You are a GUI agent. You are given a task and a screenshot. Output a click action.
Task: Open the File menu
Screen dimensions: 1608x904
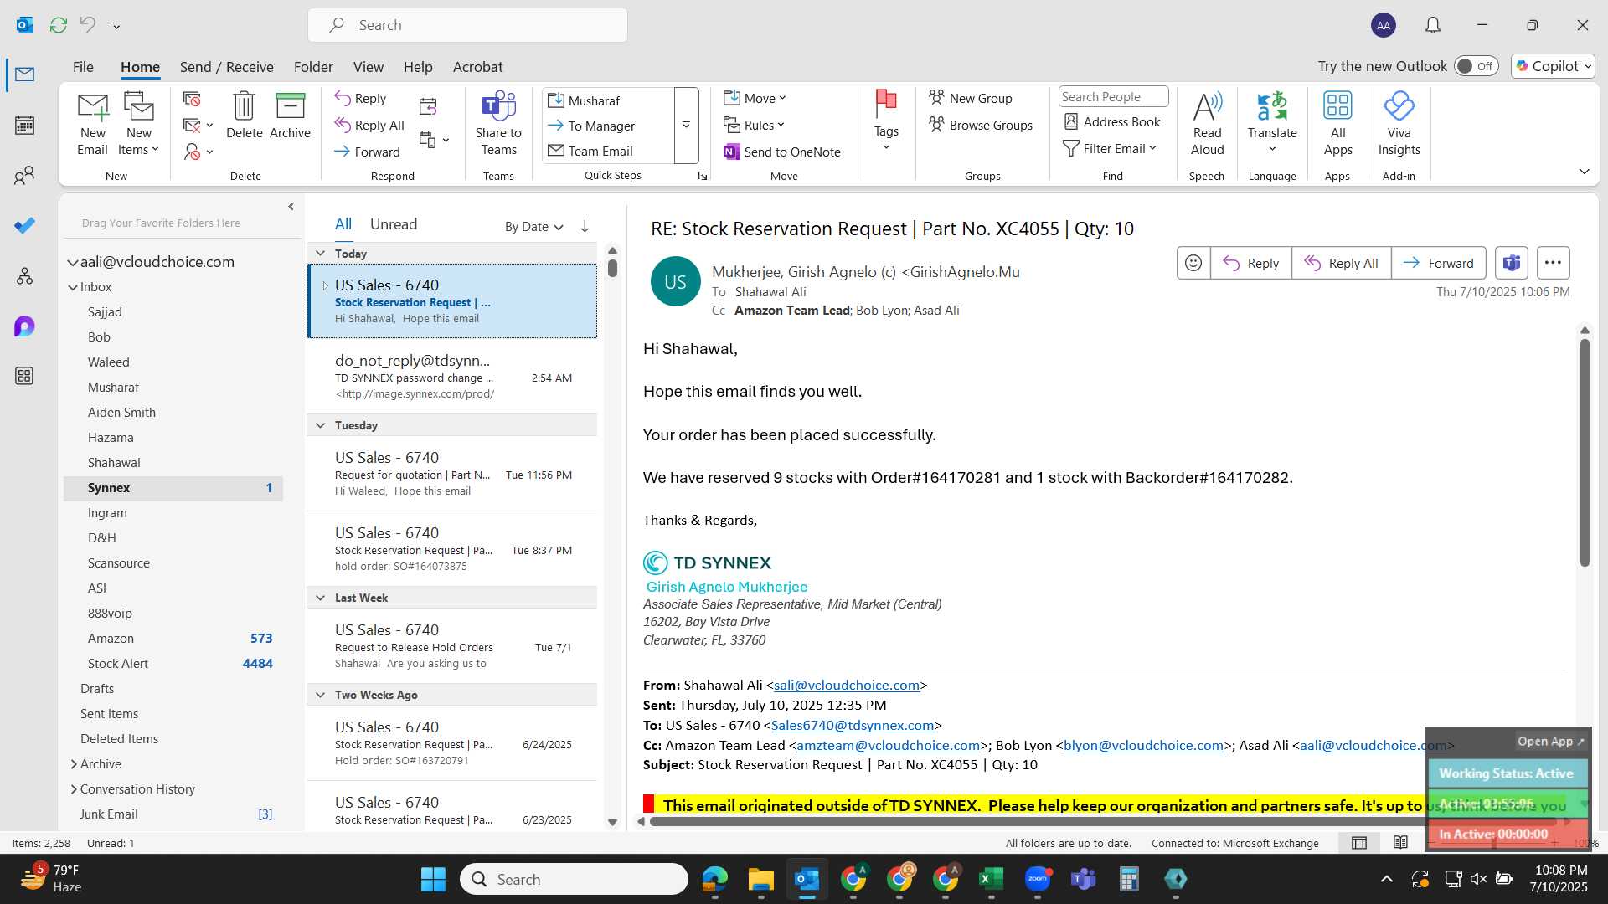[83, 67]
